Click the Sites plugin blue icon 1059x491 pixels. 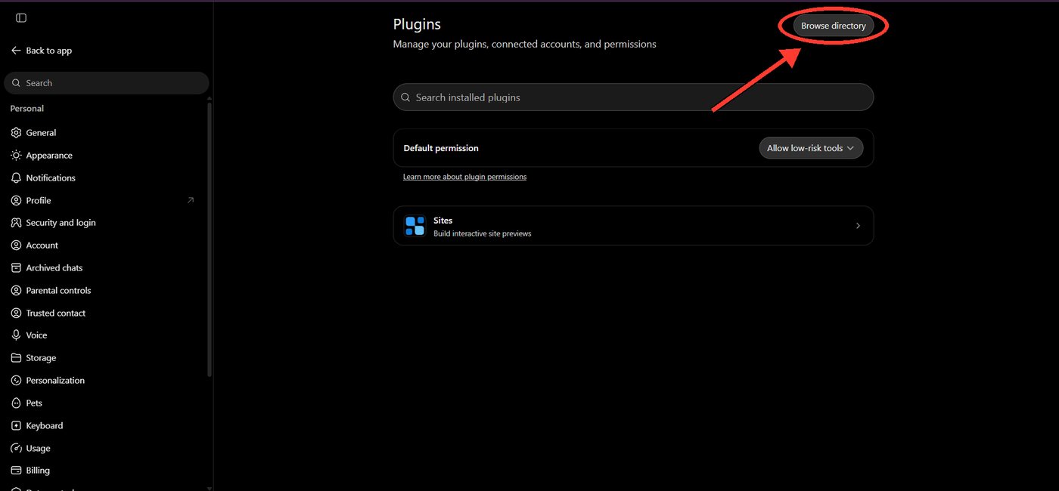(415, 226)
